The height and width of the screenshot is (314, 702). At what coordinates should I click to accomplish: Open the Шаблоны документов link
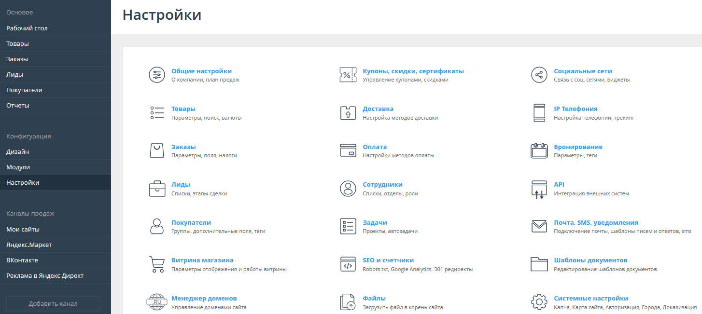(x=590, y=260)
